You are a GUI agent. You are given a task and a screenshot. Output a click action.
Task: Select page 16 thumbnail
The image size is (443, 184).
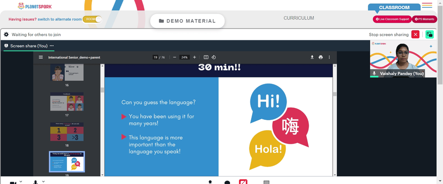67,72
